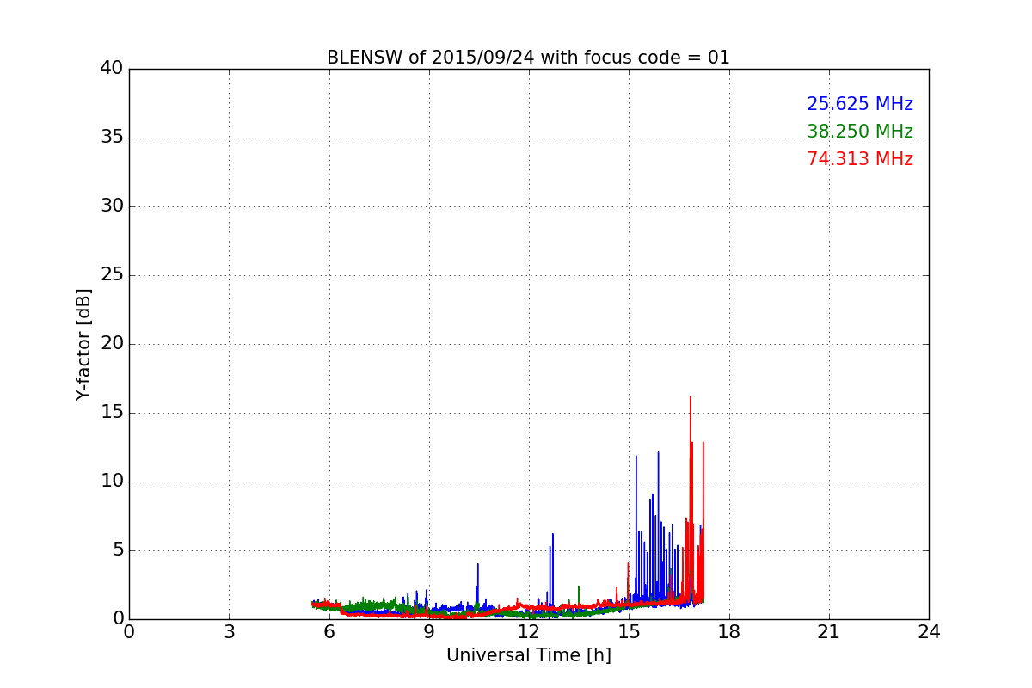Click the y-axis tick label 30
This screenshot has height=688, width=1032.
tap(112, 206)
